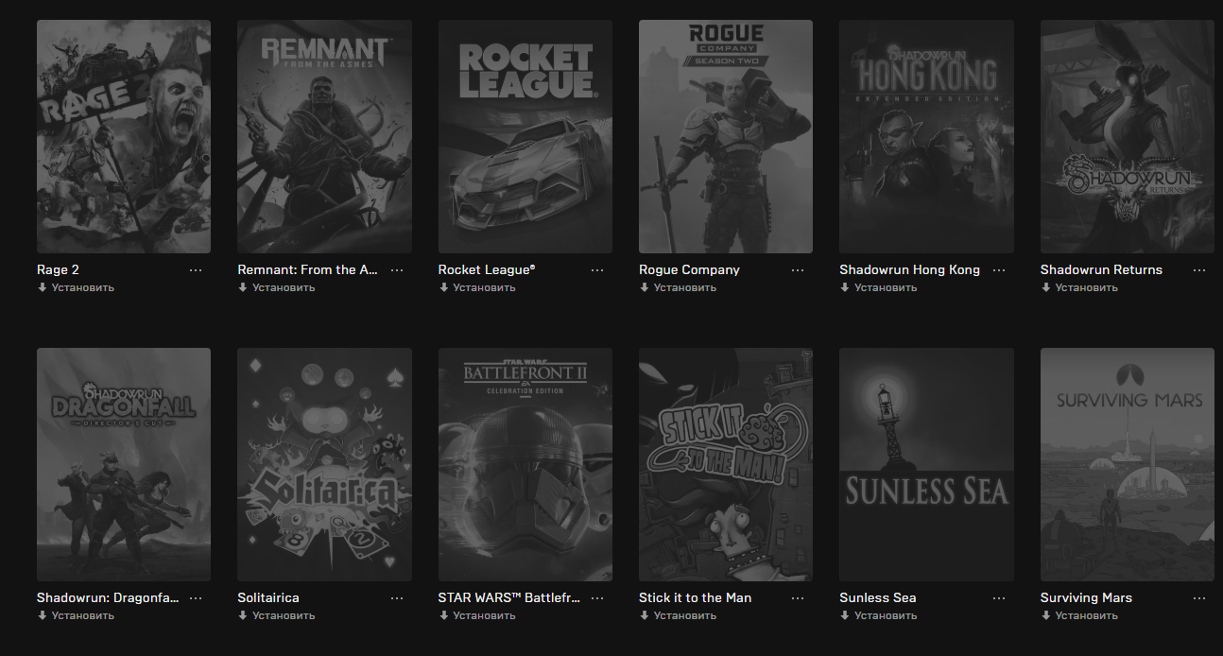
Task: Open more options for Remnant: From the Ashes
Action: [x=397, y=269]
